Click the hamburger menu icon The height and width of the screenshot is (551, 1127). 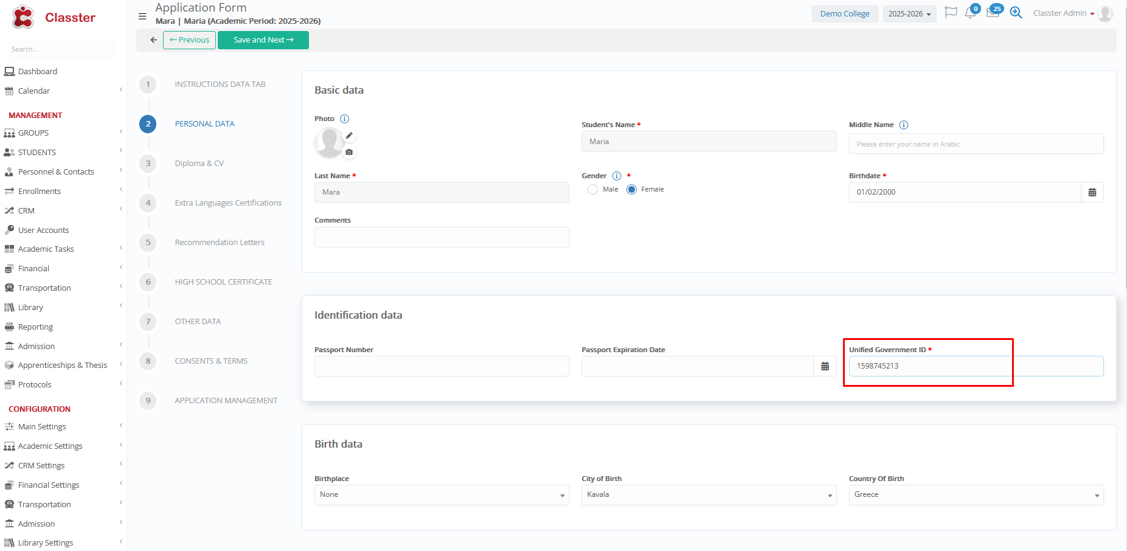pyautogui.click(x=142, y=16)
